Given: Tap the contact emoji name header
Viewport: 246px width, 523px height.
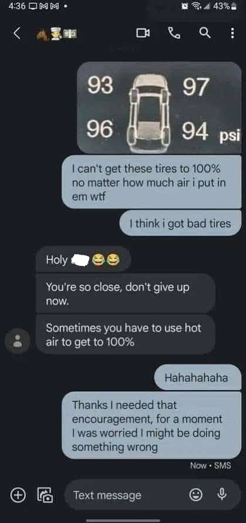Looking at the screenshot, I should point(57,34).
